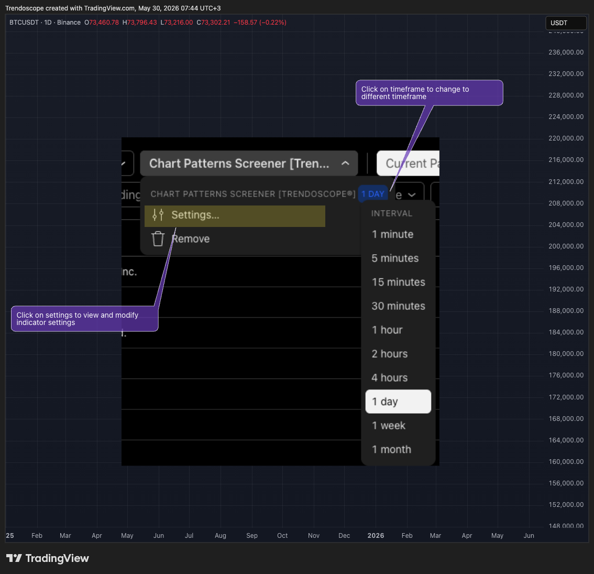Viewport: 594px width, 574px height.
Task: Select 15 minutes interval
Action: click(x=398, y=282)
